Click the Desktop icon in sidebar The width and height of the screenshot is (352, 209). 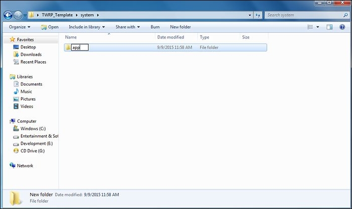16,47
